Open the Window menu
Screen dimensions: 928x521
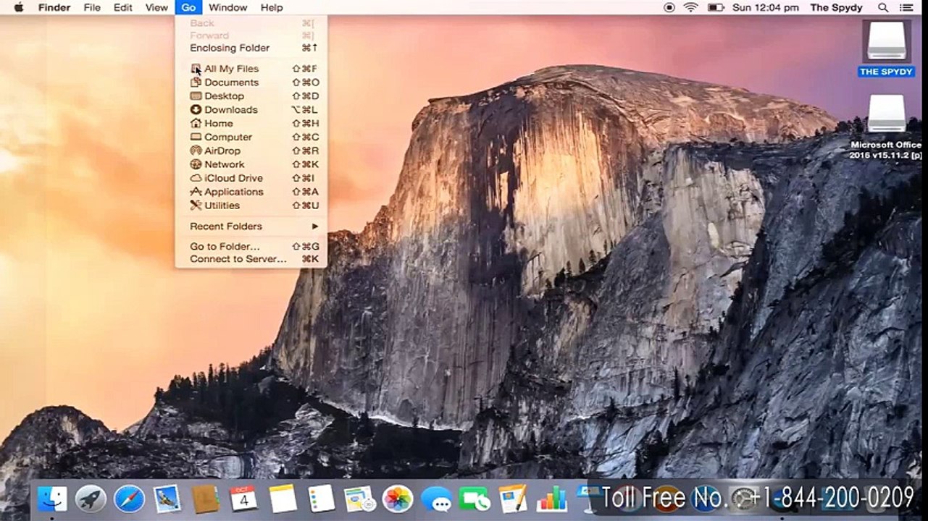tap(227, 7)
